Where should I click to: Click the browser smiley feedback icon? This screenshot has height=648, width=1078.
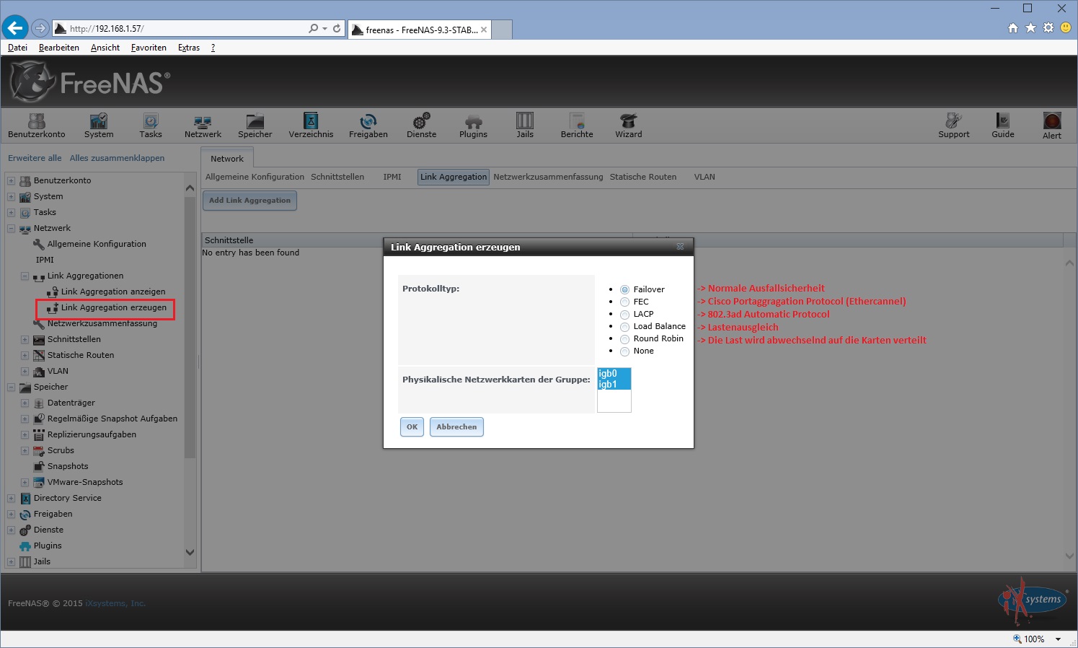pyautogui.click(x=1066, y=28)
